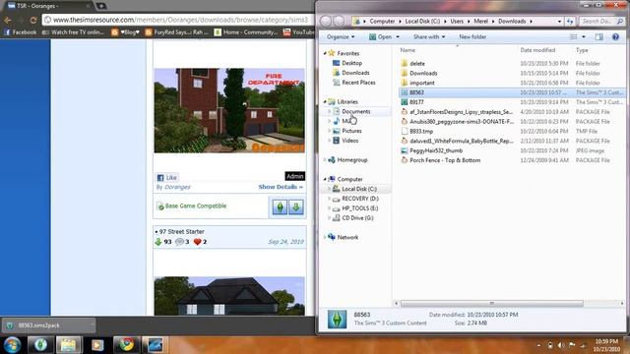This screenshot has height=354, width=630.
Task: Open the media player taskbar icon
Action: 97,345
